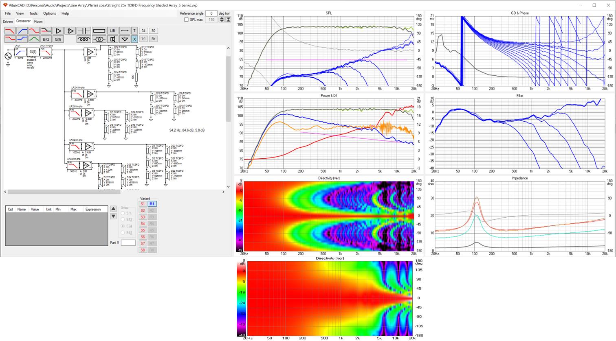
Task: Add a resistor component
Action: pyautogui.click(x=99, y=31)
